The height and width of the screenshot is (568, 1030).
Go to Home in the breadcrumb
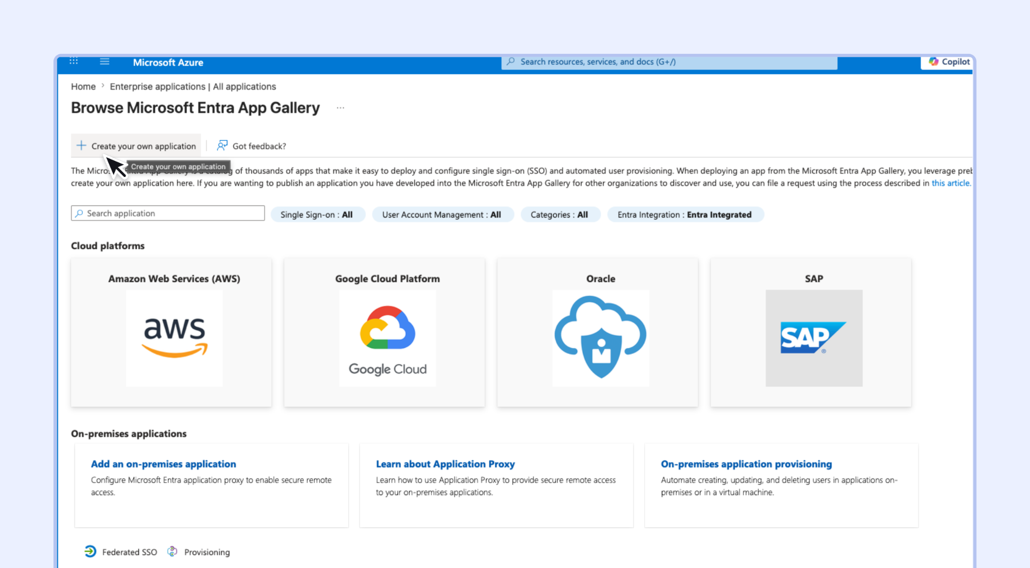(x=83, y=86)
